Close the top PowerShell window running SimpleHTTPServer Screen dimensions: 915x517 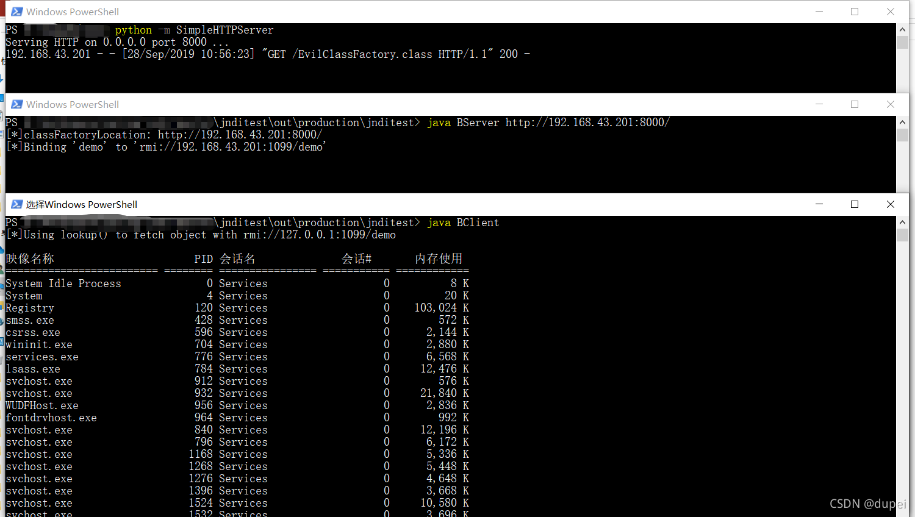pos(891,12)
